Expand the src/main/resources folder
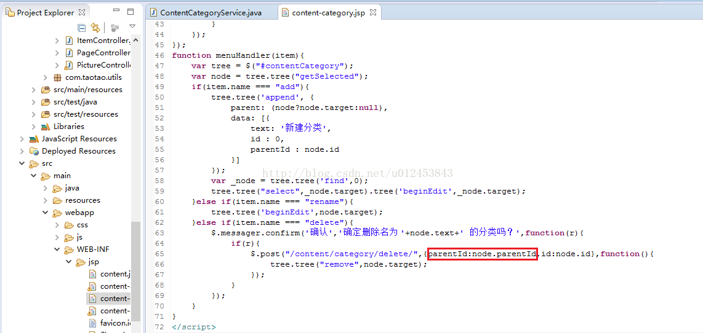This screenshot has width=703, height=333. coord(34,90)
